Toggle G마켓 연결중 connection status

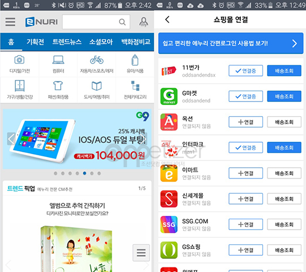[246, 96]
